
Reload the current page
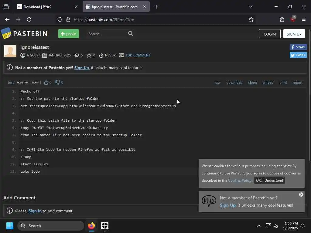coord(29,19)
